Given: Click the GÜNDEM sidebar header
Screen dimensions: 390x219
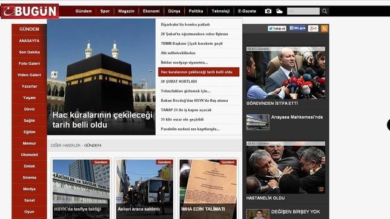Looking at the screenshot, I should 29,29.
